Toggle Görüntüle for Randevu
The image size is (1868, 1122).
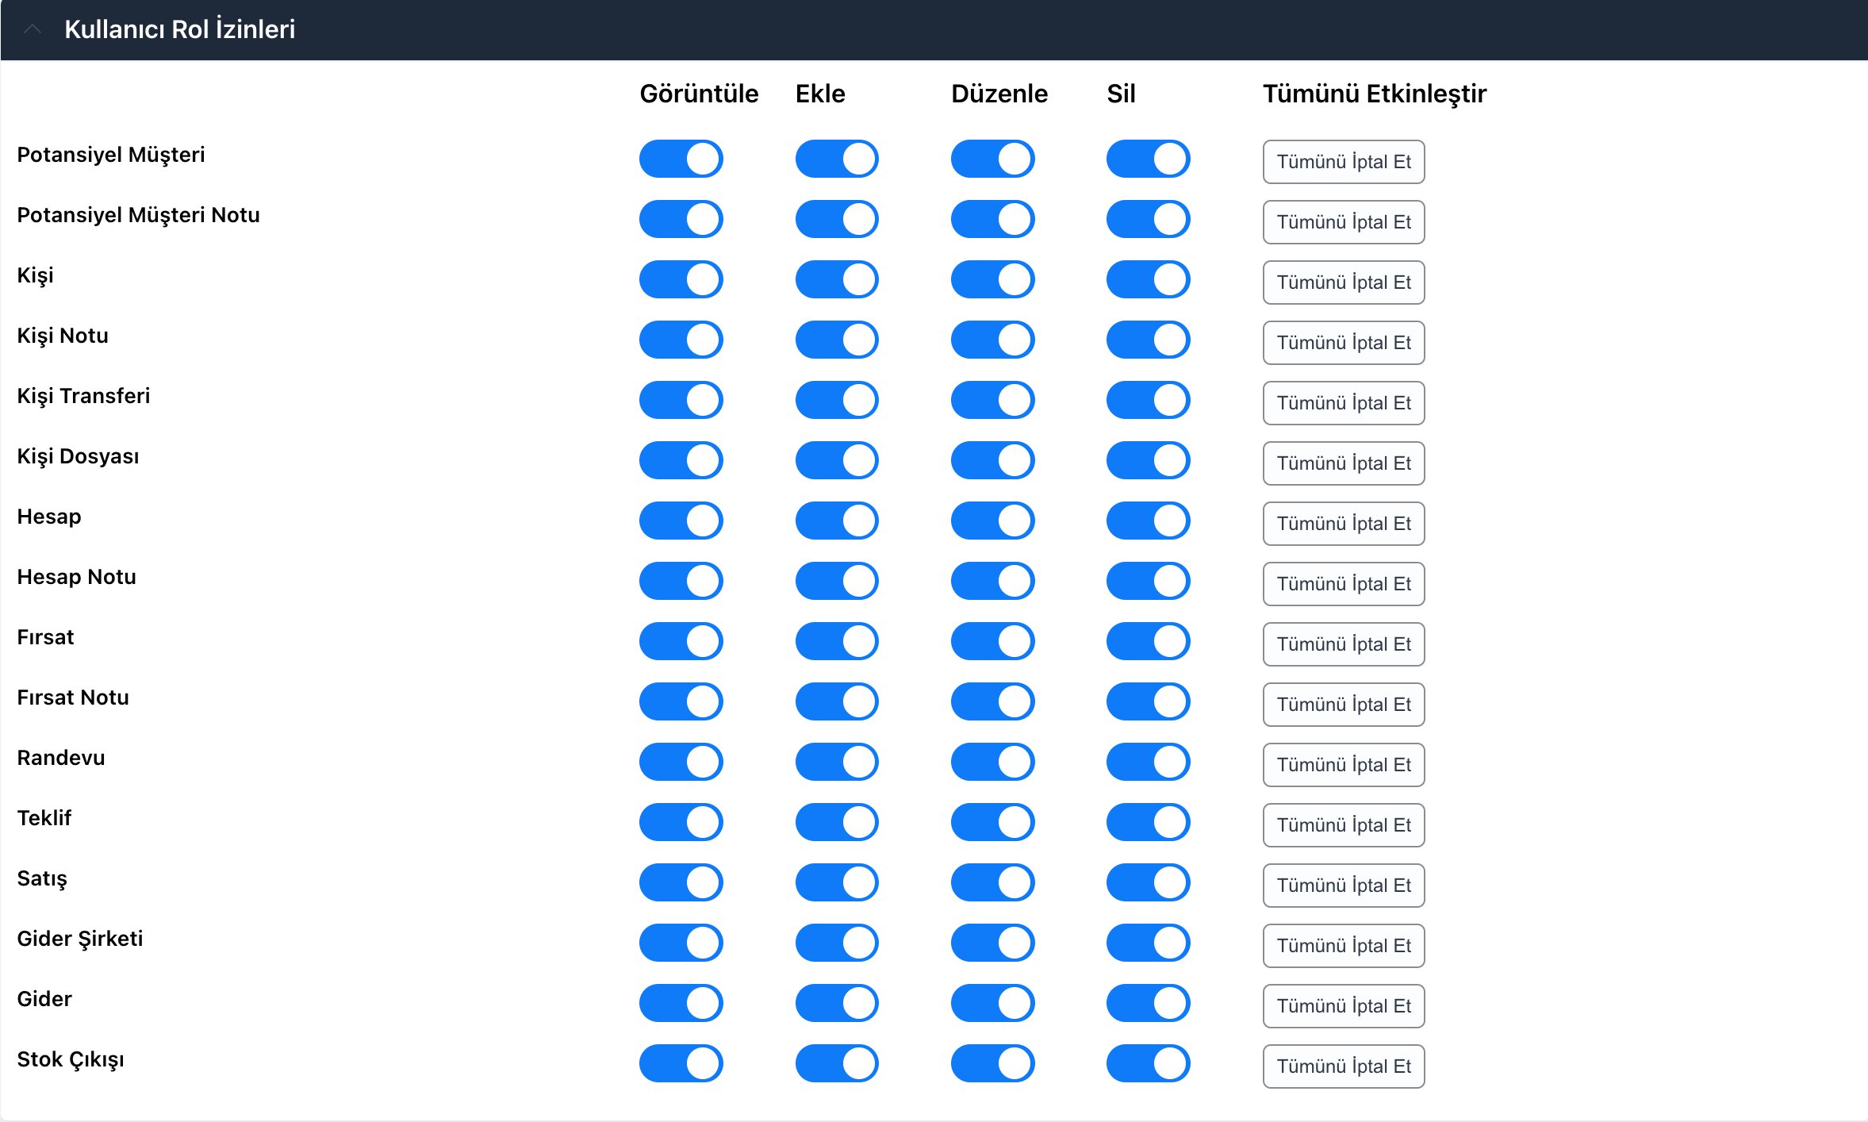(681, 762)
